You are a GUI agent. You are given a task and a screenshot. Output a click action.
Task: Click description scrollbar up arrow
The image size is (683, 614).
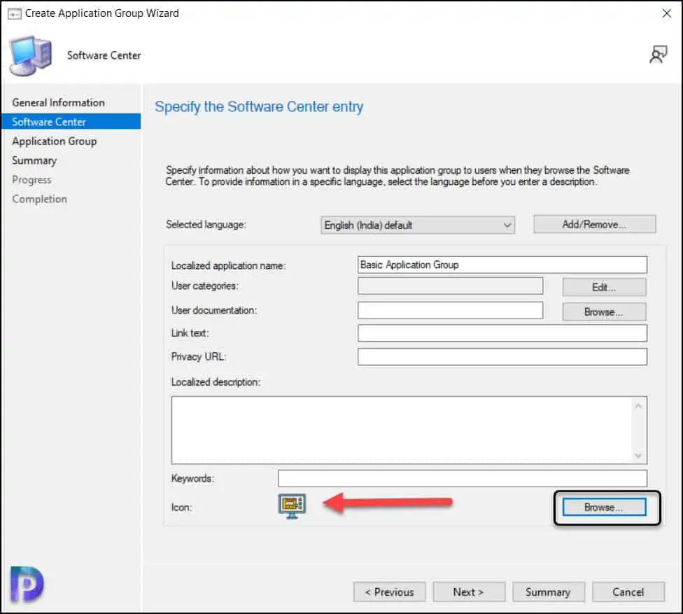(x=638, y=405)
